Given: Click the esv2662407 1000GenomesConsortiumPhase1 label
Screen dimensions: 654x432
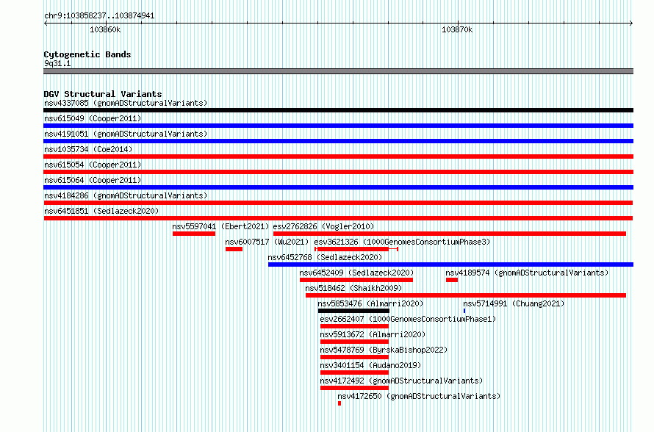Looking at the screenshot, I should pyautogui.click(x=408, y=319).
